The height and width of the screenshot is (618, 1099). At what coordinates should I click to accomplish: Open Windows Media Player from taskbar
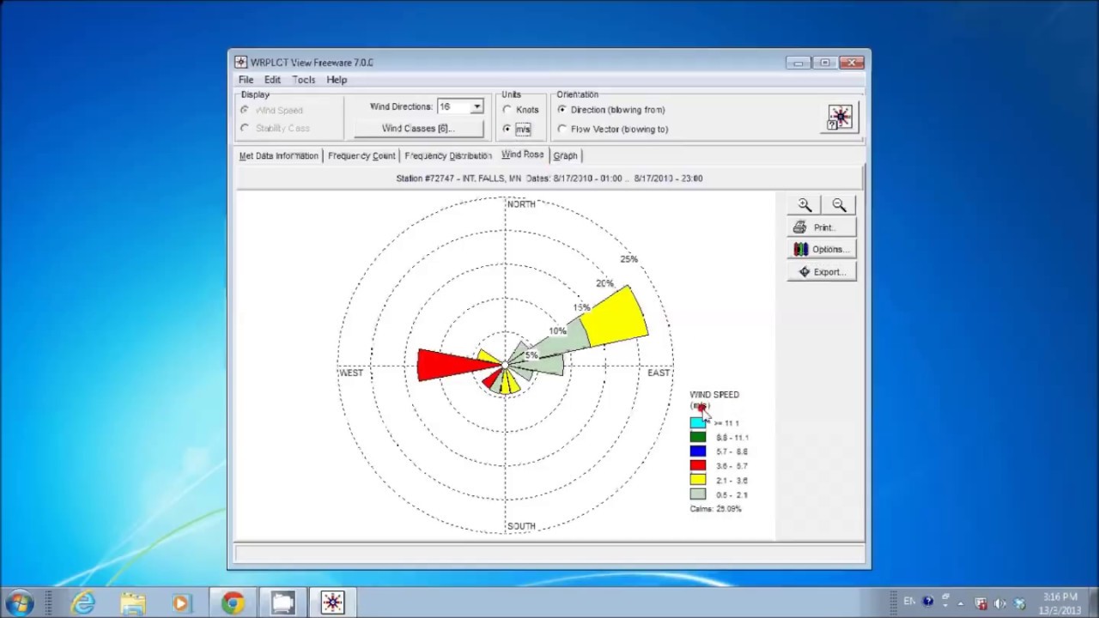(181, 603)
